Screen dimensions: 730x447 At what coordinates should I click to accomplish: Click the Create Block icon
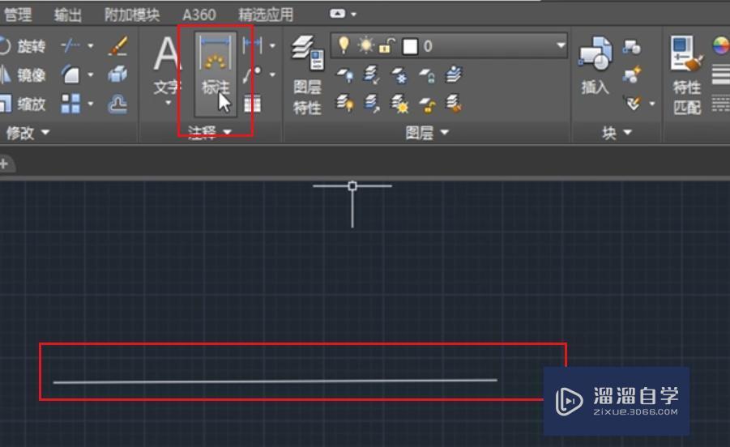(x=632, y=46)
